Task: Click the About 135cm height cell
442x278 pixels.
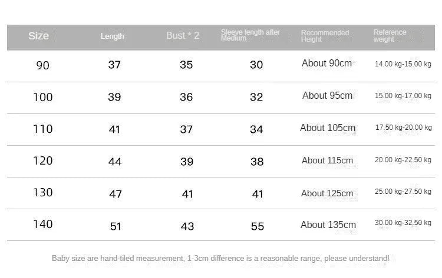Action: click(328, 225)
